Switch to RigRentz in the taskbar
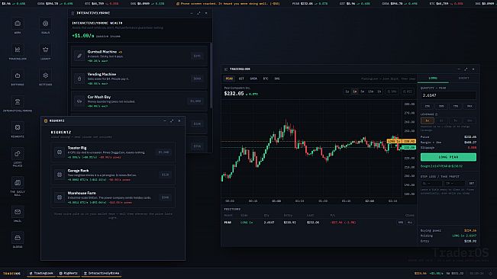The width and height of the screenshot is (497, 279). pos(69,273)
